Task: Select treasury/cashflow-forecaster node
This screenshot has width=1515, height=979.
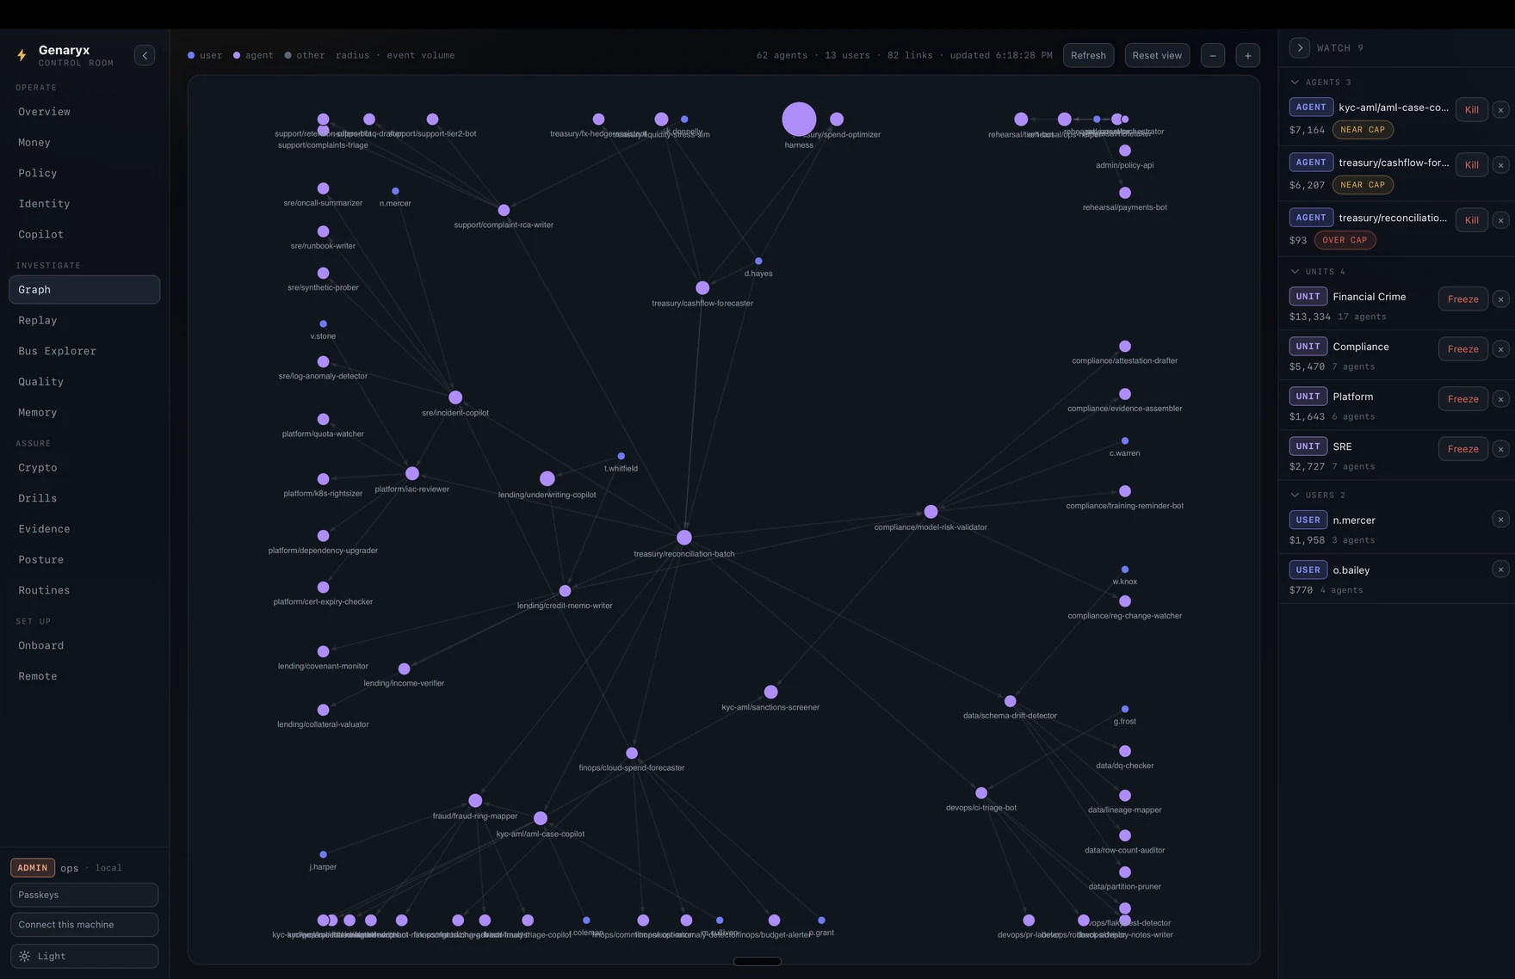Action: 702,287
